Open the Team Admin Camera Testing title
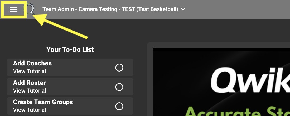290x116 pixels. click(110, 9)
